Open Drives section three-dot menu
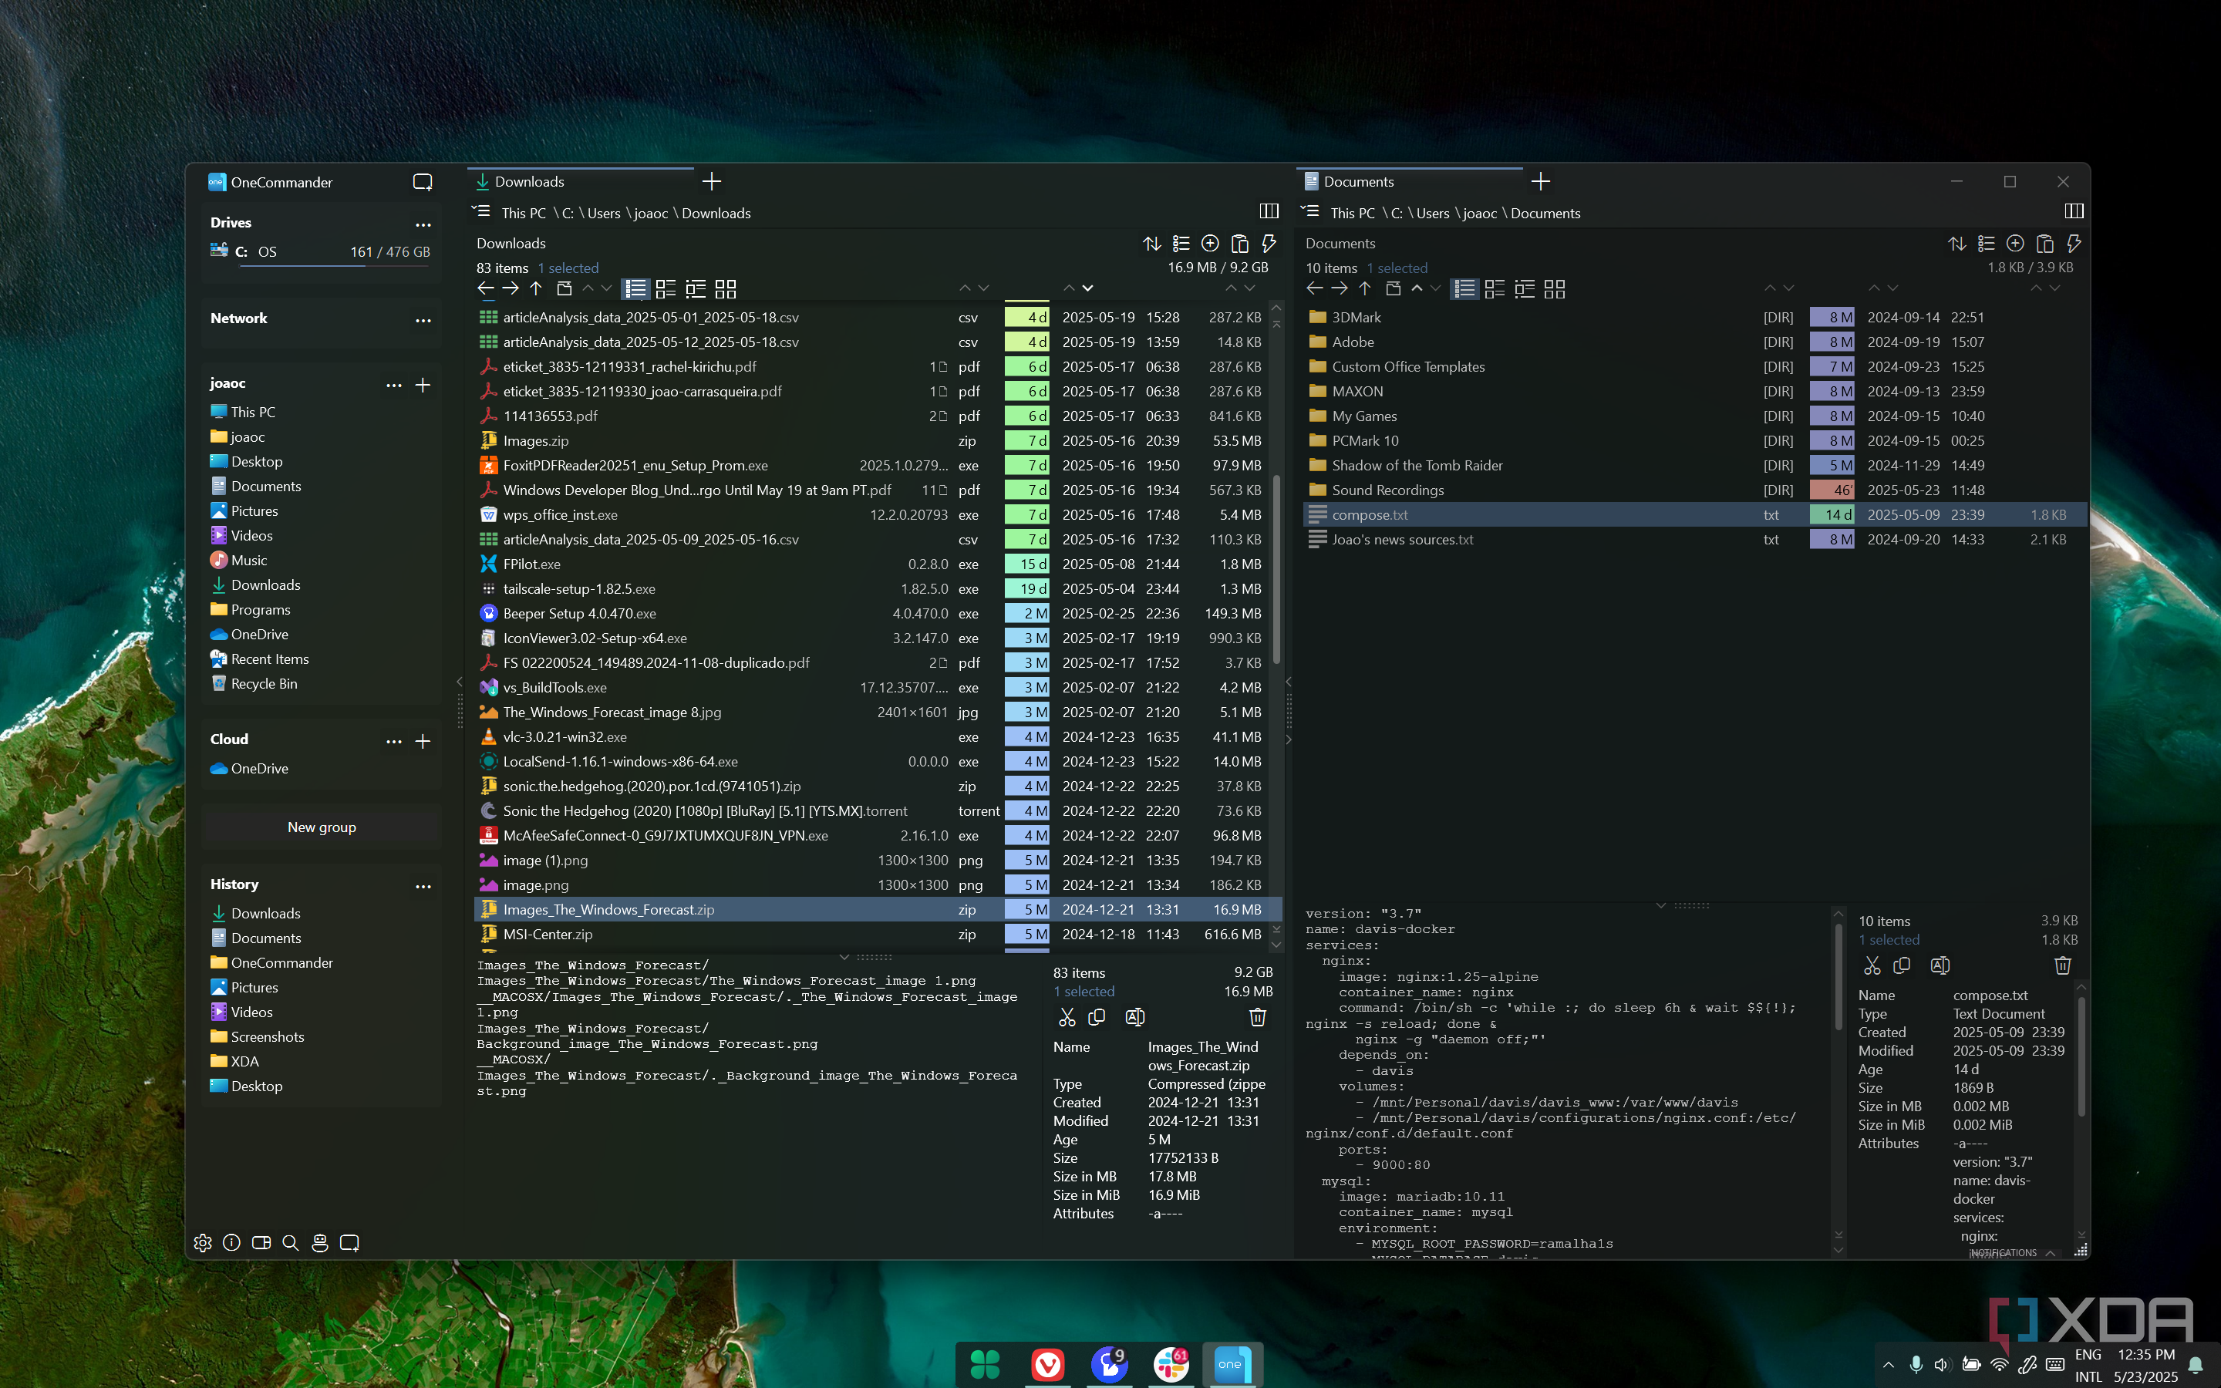This screenshot has height=1388, width=2221. [422, 224]
